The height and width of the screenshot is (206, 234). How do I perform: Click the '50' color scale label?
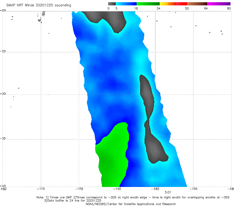187,9
